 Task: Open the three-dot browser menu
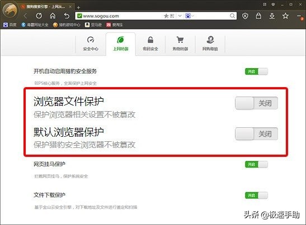(x=299, y=16)
